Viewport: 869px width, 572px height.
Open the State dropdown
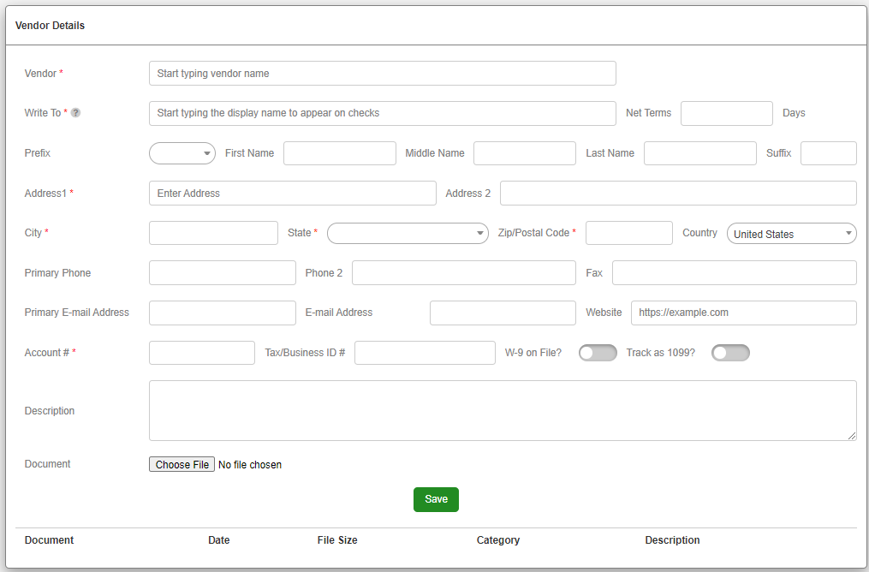coord(408,233)
